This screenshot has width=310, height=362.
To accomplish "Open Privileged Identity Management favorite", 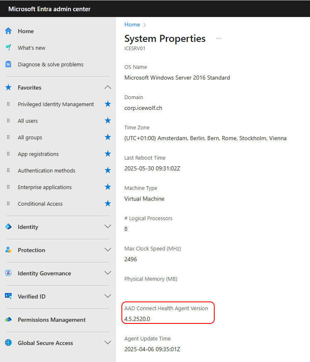I will 56,104.
